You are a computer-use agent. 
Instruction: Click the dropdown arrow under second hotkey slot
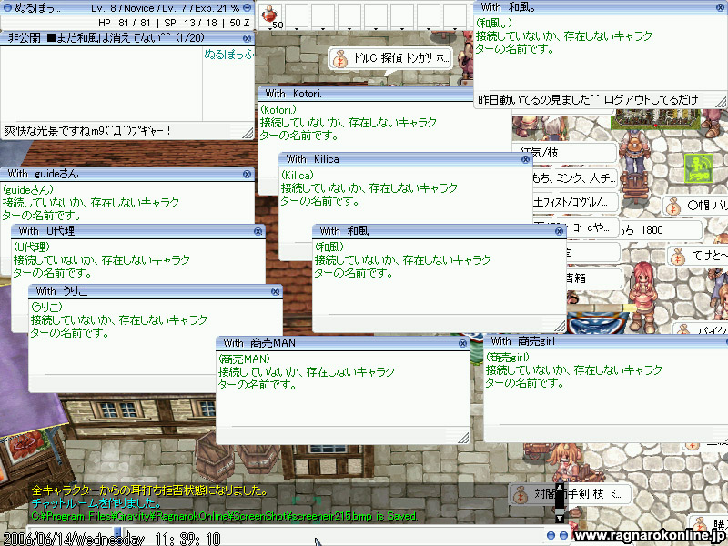tap(297, 29)
